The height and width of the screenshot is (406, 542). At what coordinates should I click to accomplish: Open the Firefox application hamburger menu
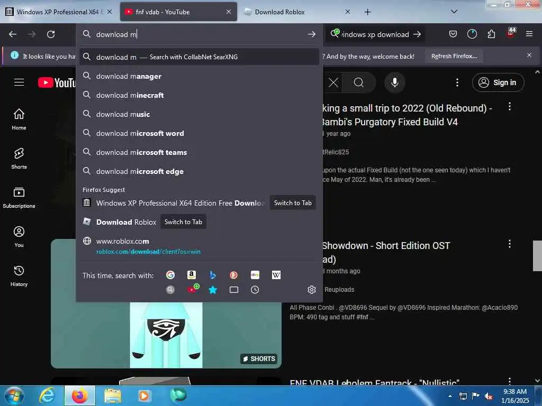tap(529, 34)
